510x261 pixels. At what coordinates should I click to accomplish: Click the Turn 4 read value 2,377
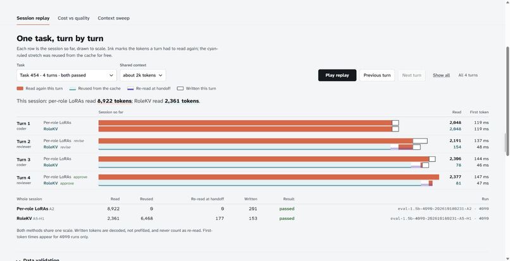point(455,177)
